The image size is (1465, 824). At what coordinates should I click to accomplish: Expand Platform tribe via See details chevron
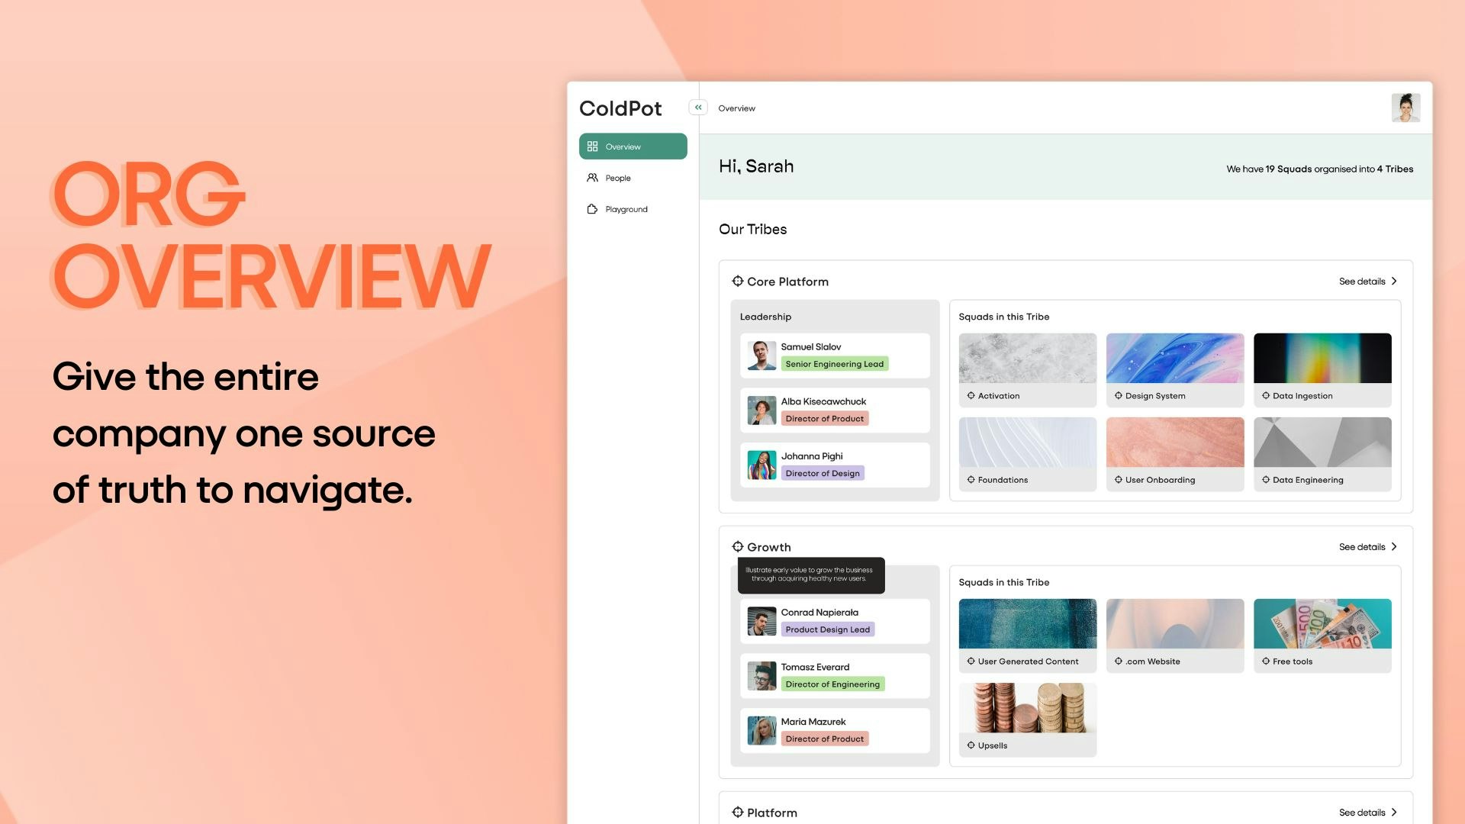(x=1394, y=812)
